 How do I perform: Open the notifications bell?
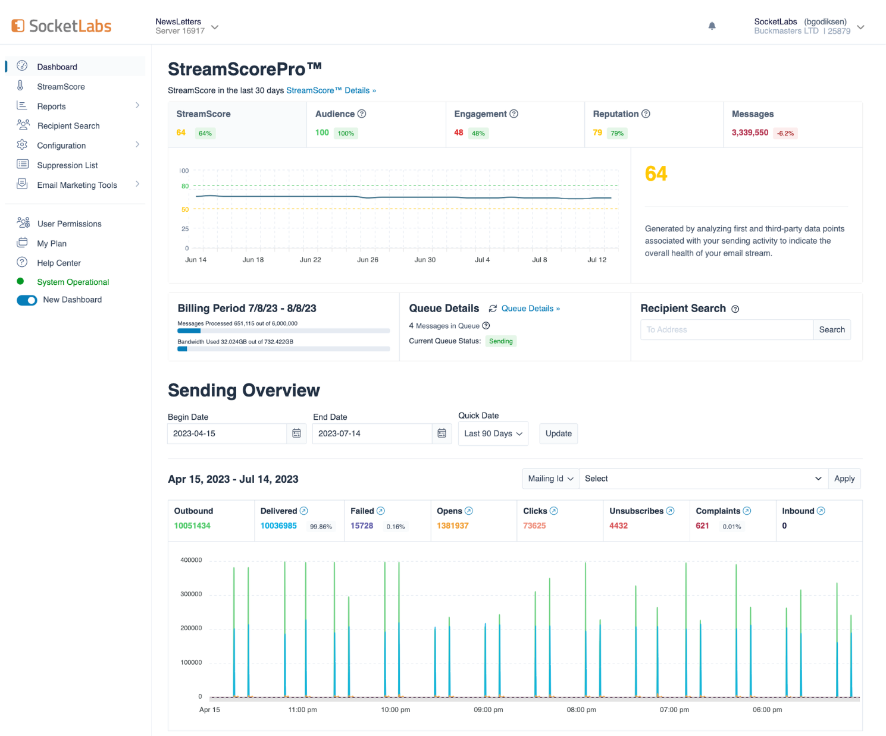click(712, 26)
